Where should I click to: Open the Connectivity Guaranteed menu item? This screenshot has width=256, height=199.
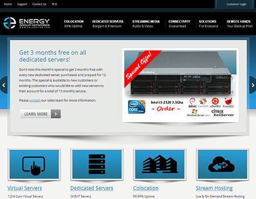click(x=179, y=24)
